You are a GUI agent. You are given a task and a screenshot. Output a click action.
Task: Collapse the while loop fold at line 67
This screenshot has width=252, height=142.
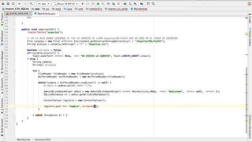pos(15,82)
